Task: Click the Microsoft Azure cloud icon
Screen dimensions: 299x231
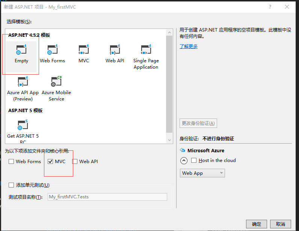Action: coord(183,150)
